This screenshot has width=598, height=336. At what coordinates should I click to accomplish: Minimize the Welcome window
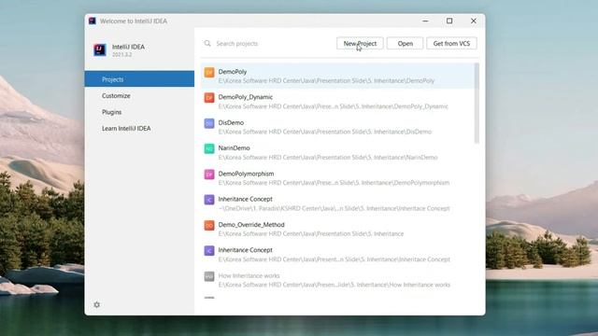coord(426,21)
